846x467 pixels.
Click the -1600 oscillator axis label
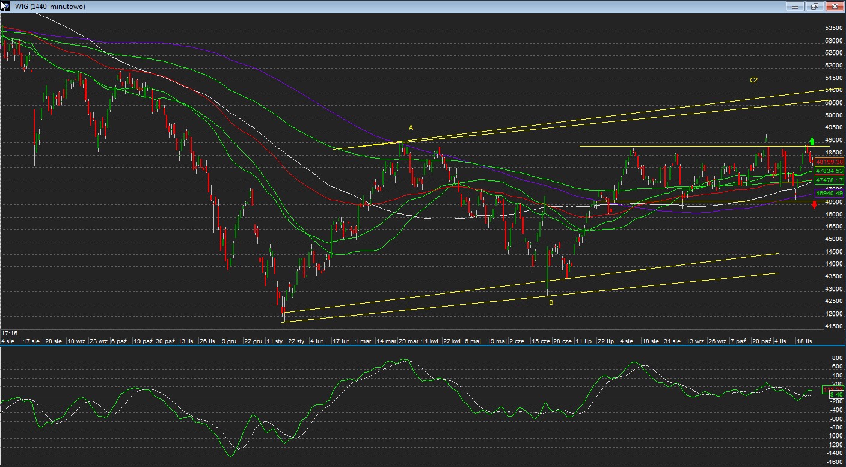835,462
